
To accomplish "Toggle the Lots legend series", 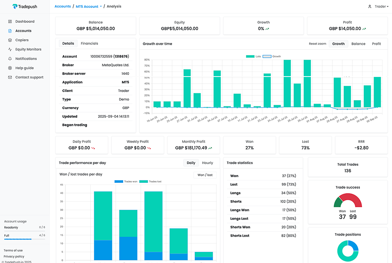I will click(253, 57).
